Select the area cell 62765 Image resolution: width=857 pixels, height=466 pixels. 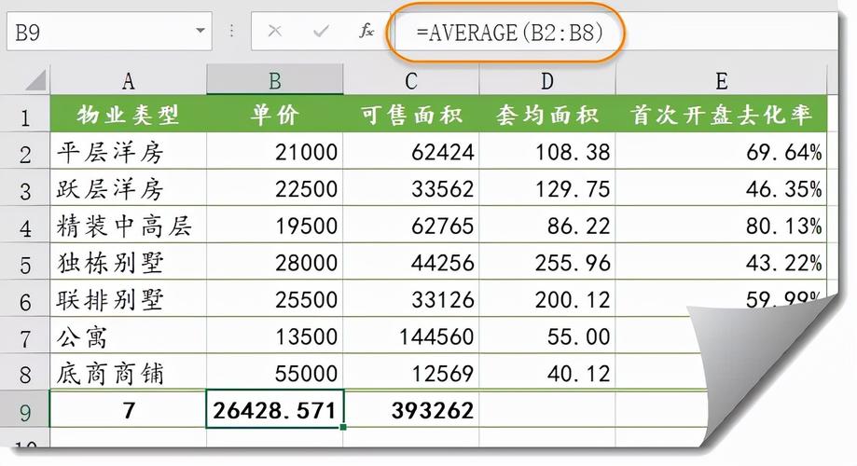[x=411, y=226]
